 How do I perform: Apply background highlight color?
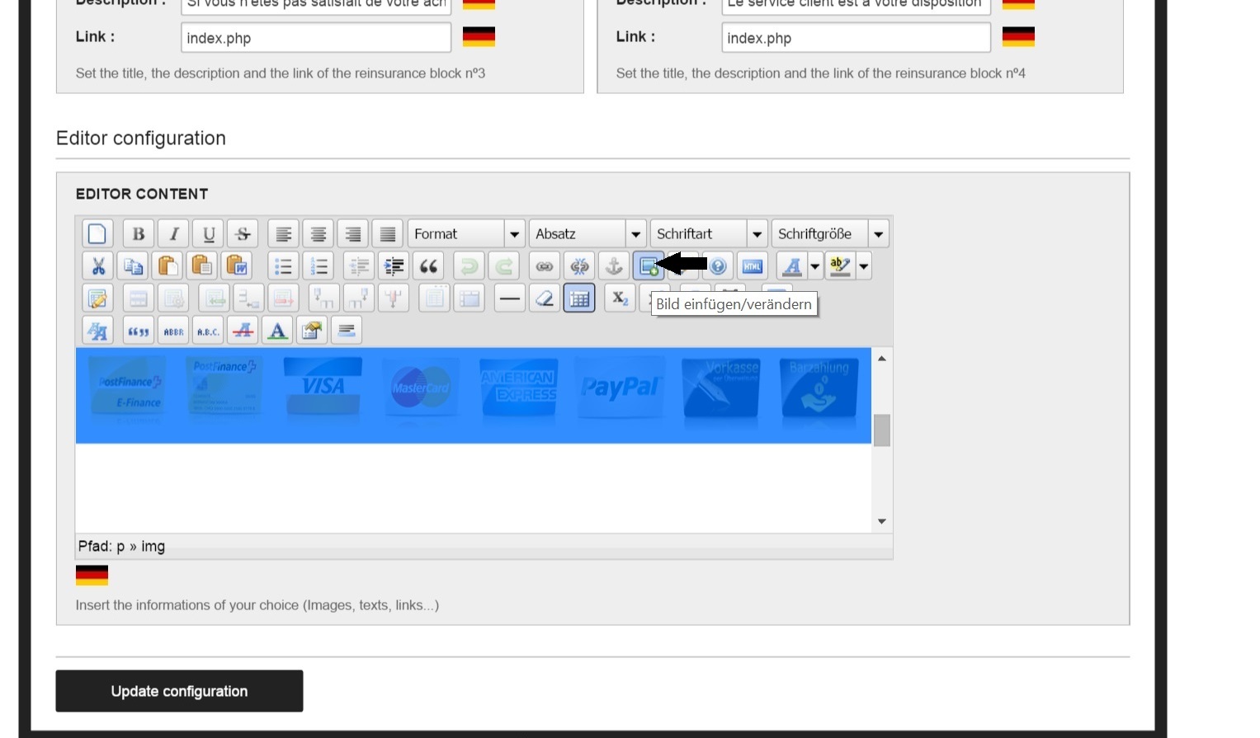tap(840, 266)
